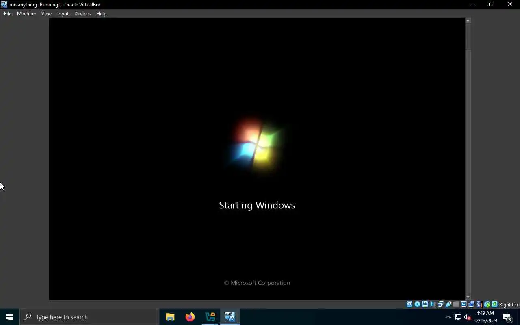Open the Input menu
The image size is (520, 325).
point(63,13)
